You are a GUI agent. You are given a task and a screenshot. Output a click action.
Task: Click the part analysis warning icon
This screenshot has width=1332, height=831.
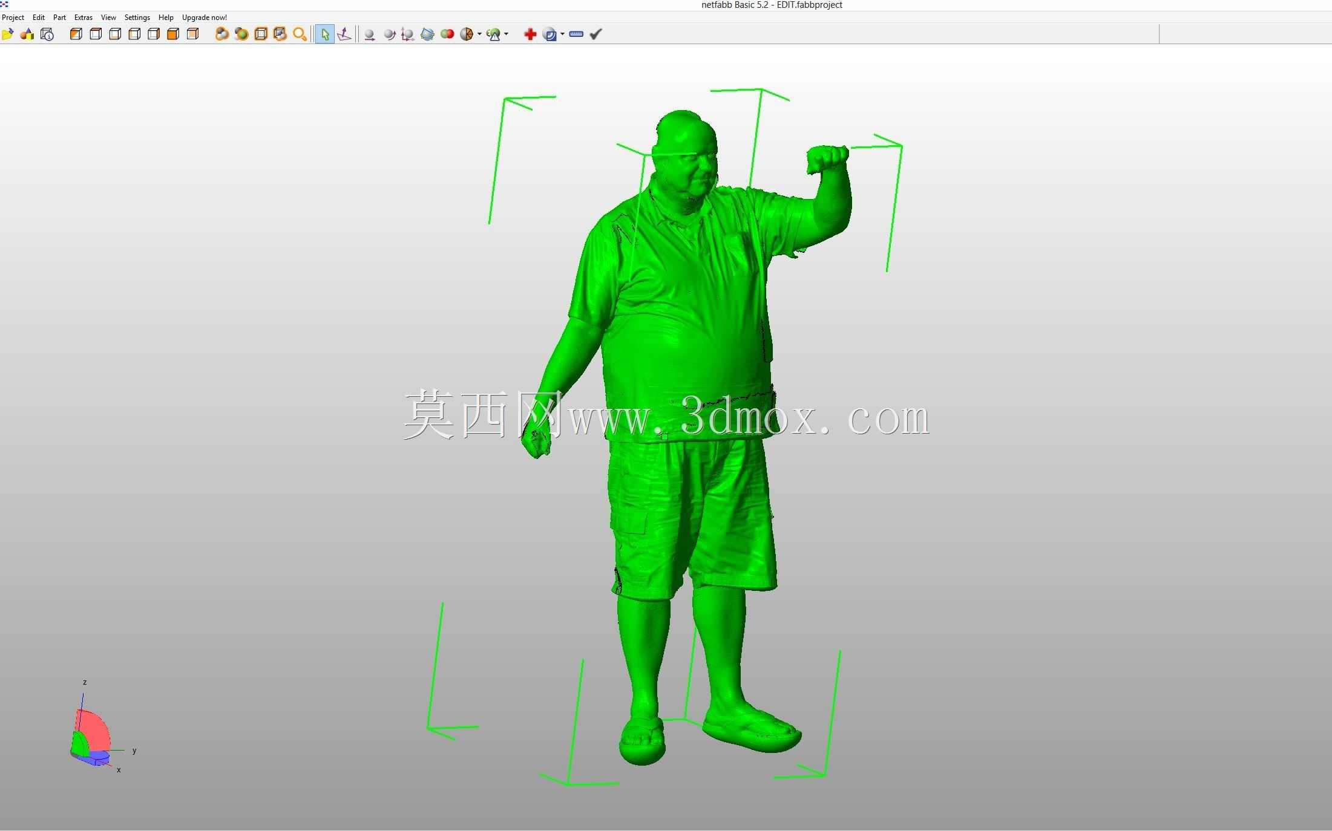tap(493, 34)
